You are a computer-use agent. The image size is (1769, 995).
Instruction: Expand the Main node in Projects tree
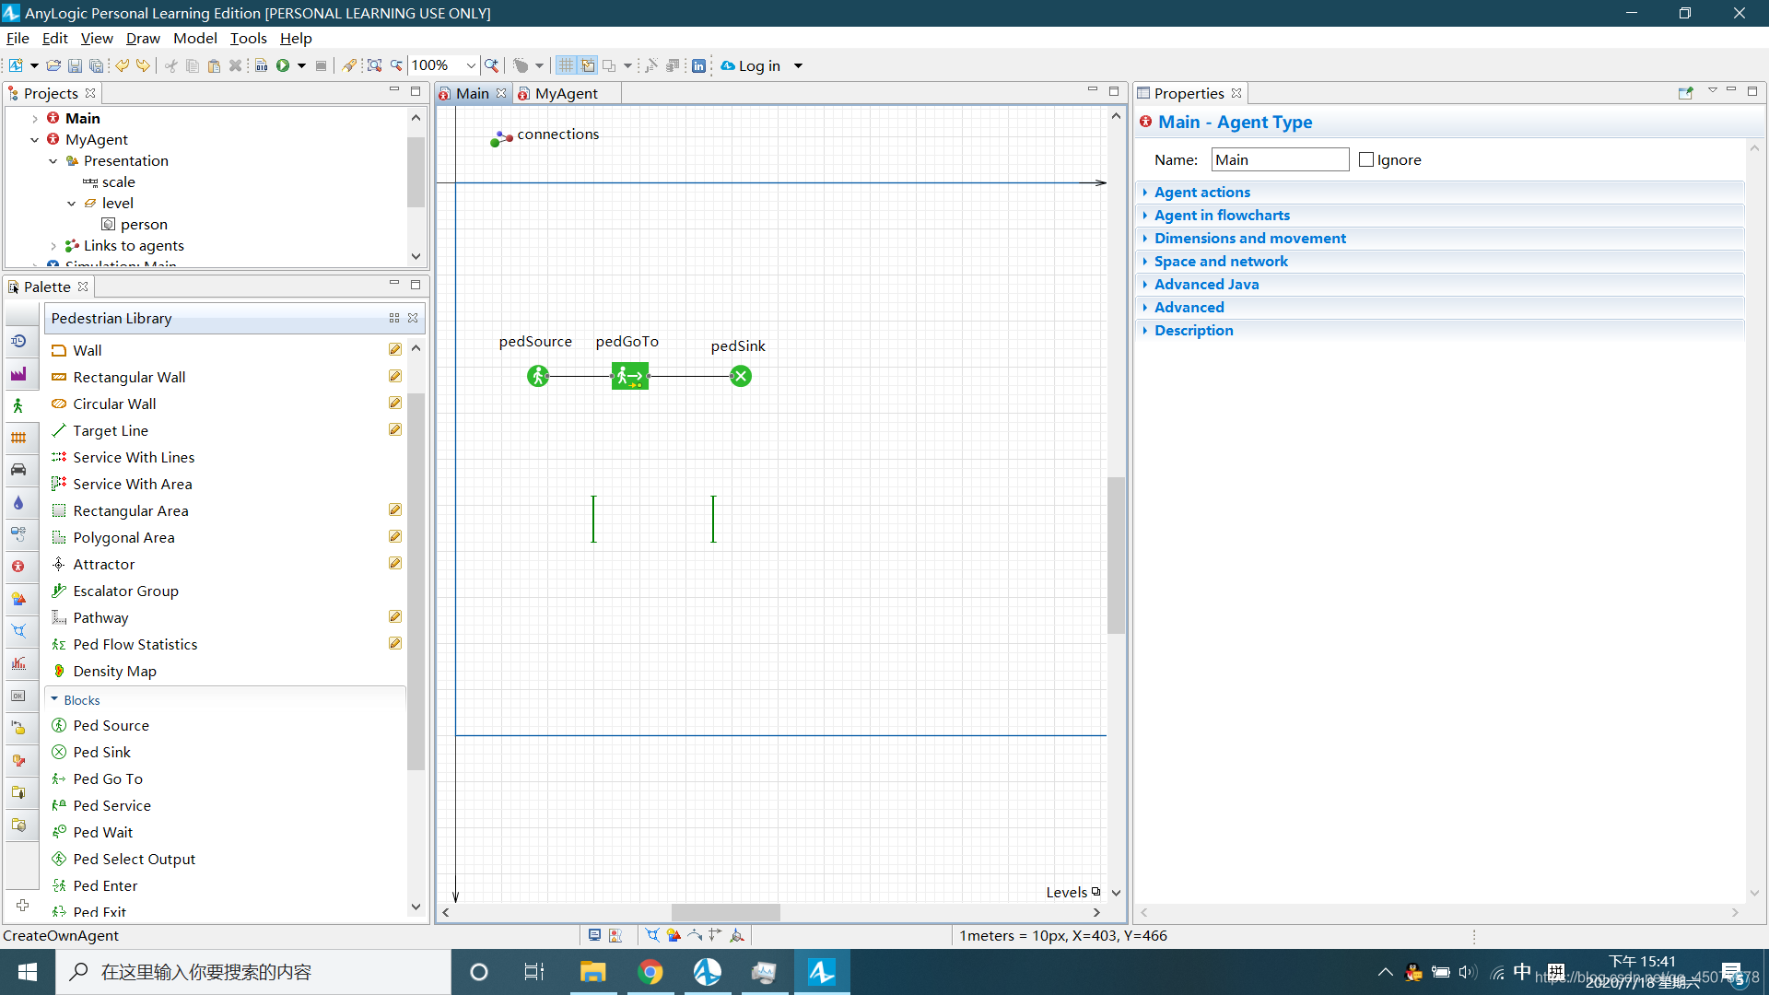35,119
